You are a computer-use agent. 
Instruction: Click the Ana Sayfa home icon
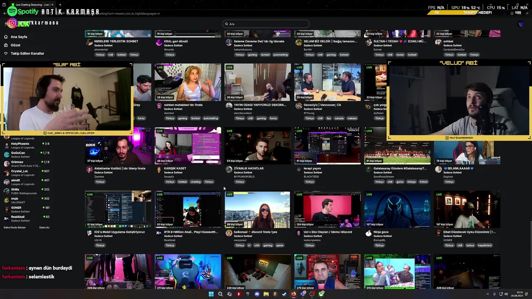(x=6, y=37)
